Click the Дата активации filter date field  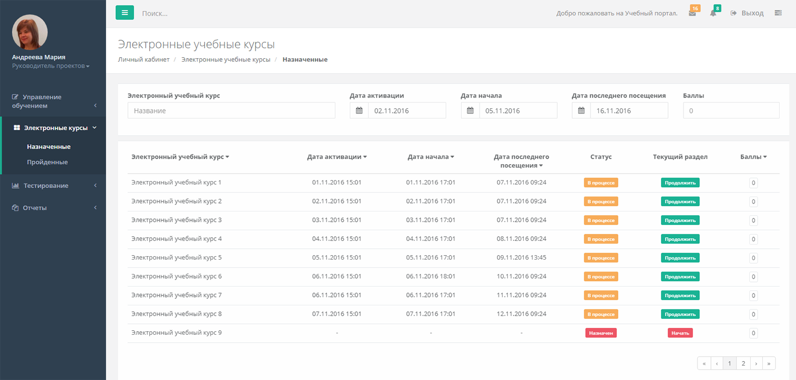click(407, 110)
